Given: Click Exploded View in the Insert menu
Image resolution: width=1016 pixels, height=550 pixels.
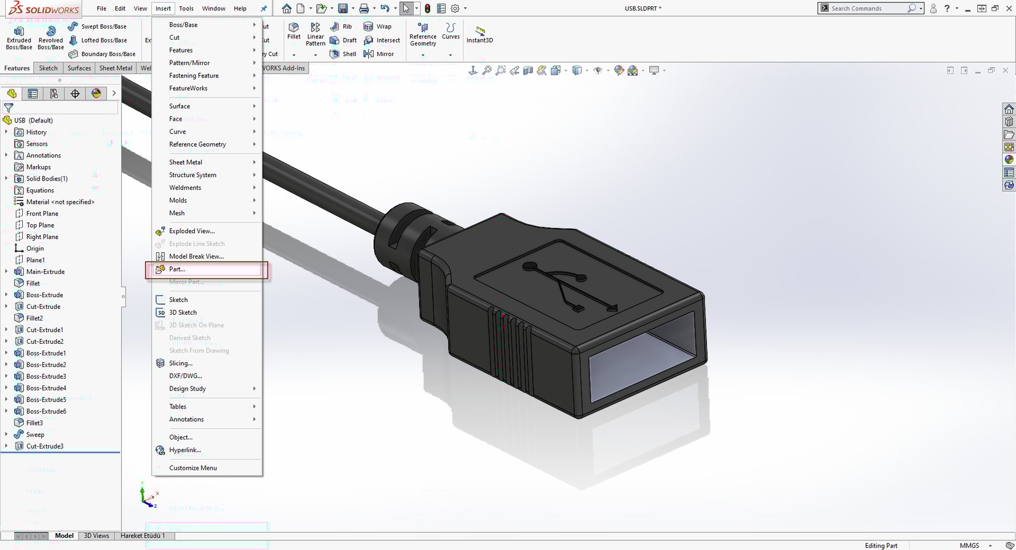Looking at the screenshot, I should [192, 231].
